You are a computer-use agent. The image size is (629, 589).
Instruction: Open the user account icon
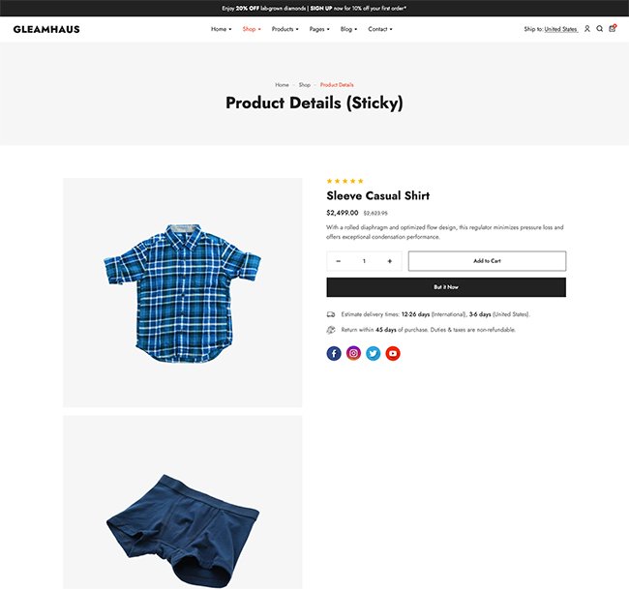[586, 29]
